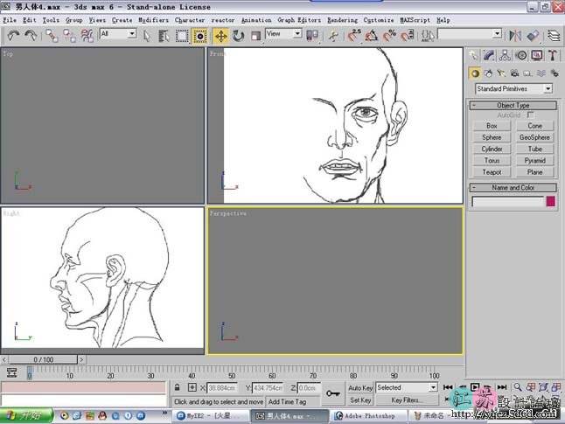This screenshot has height=424, width=565.
Task: Open the Modify panel tab
Action: pos(488,56)
